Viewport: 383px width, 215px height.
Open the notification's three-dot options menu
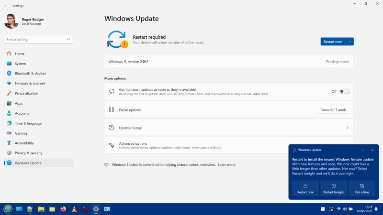click(x=362, y=150)
